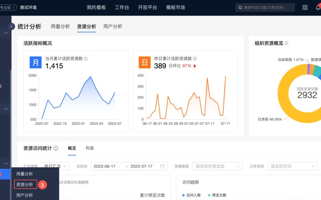Select 资源分析 tab at top
This screenshot has width=321, height=200.
pos(87,27)
